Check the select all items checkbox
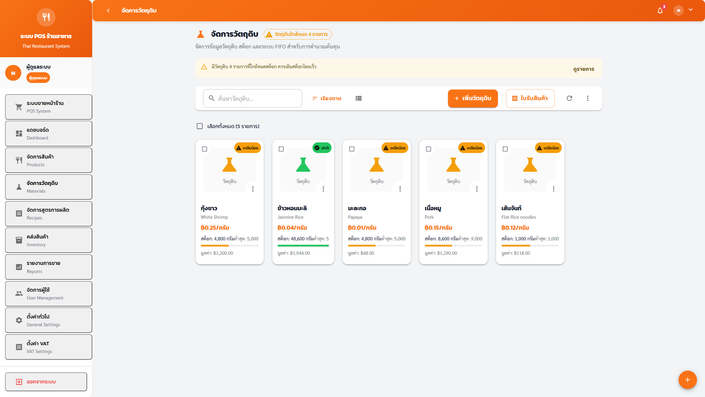The height and width of the screenshot is (397, 705). click(200, 126)
